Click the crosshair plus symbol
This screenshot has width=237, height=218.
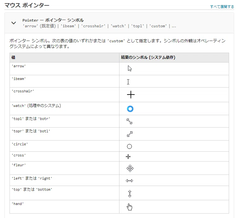pos(131,95)
